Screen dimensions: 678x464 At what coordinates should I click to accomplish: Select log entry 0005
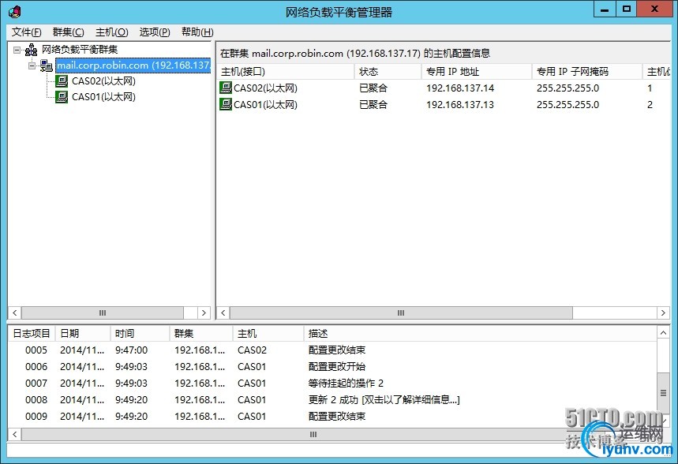[332, 350]
